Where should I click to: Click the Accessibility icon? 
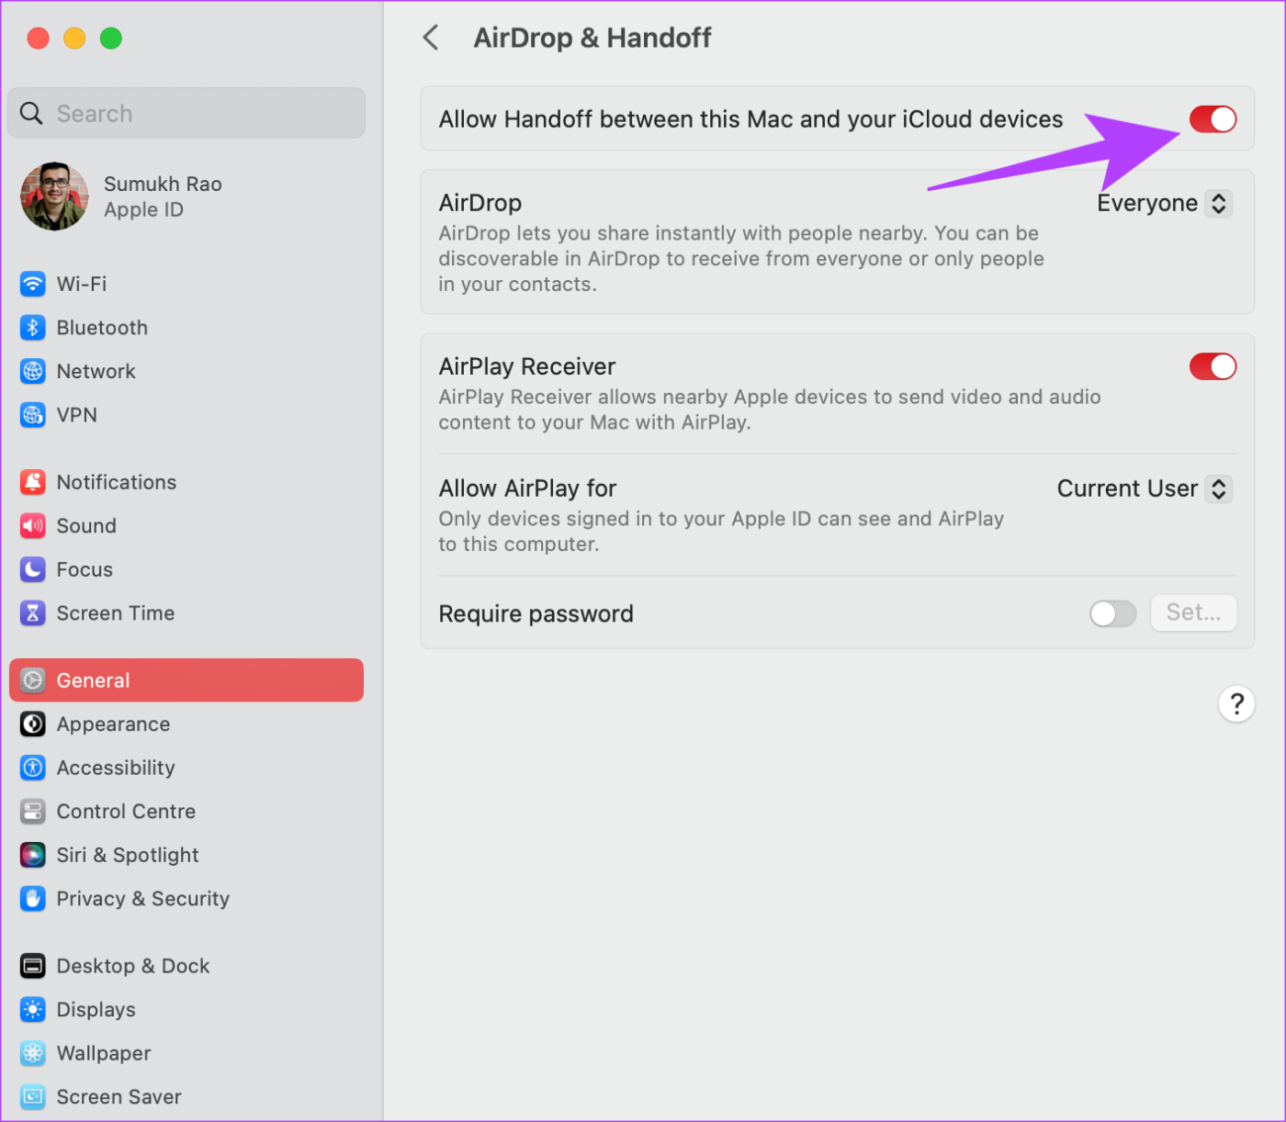tap(33, 768)
